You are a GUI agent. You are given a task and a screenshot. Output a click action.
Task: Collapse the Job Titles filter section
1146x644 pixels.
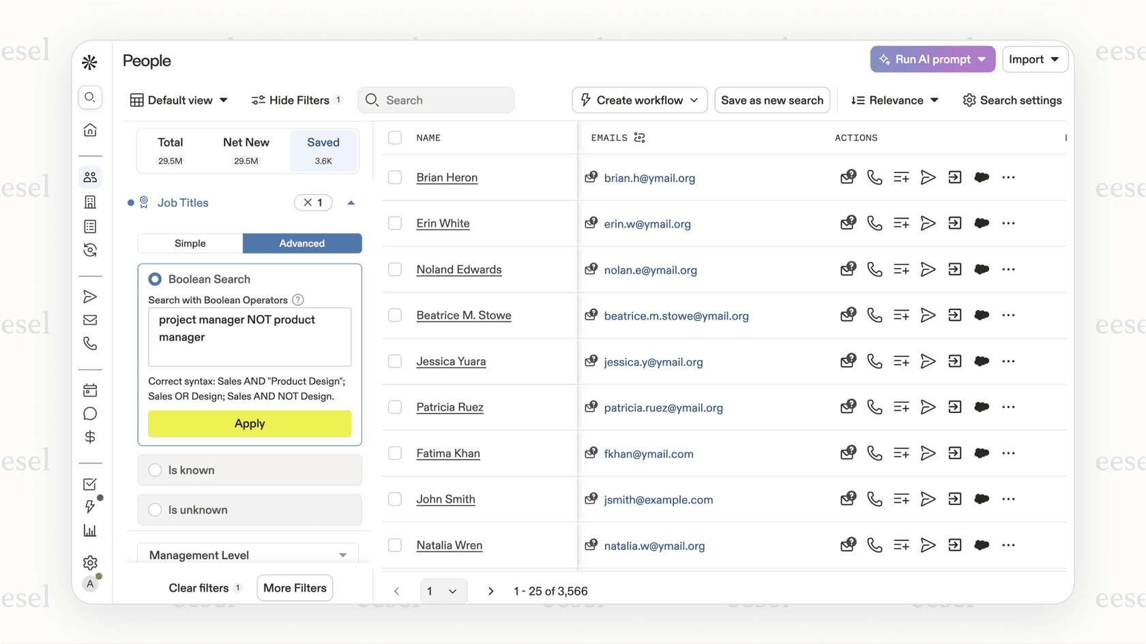click(351, 202)
